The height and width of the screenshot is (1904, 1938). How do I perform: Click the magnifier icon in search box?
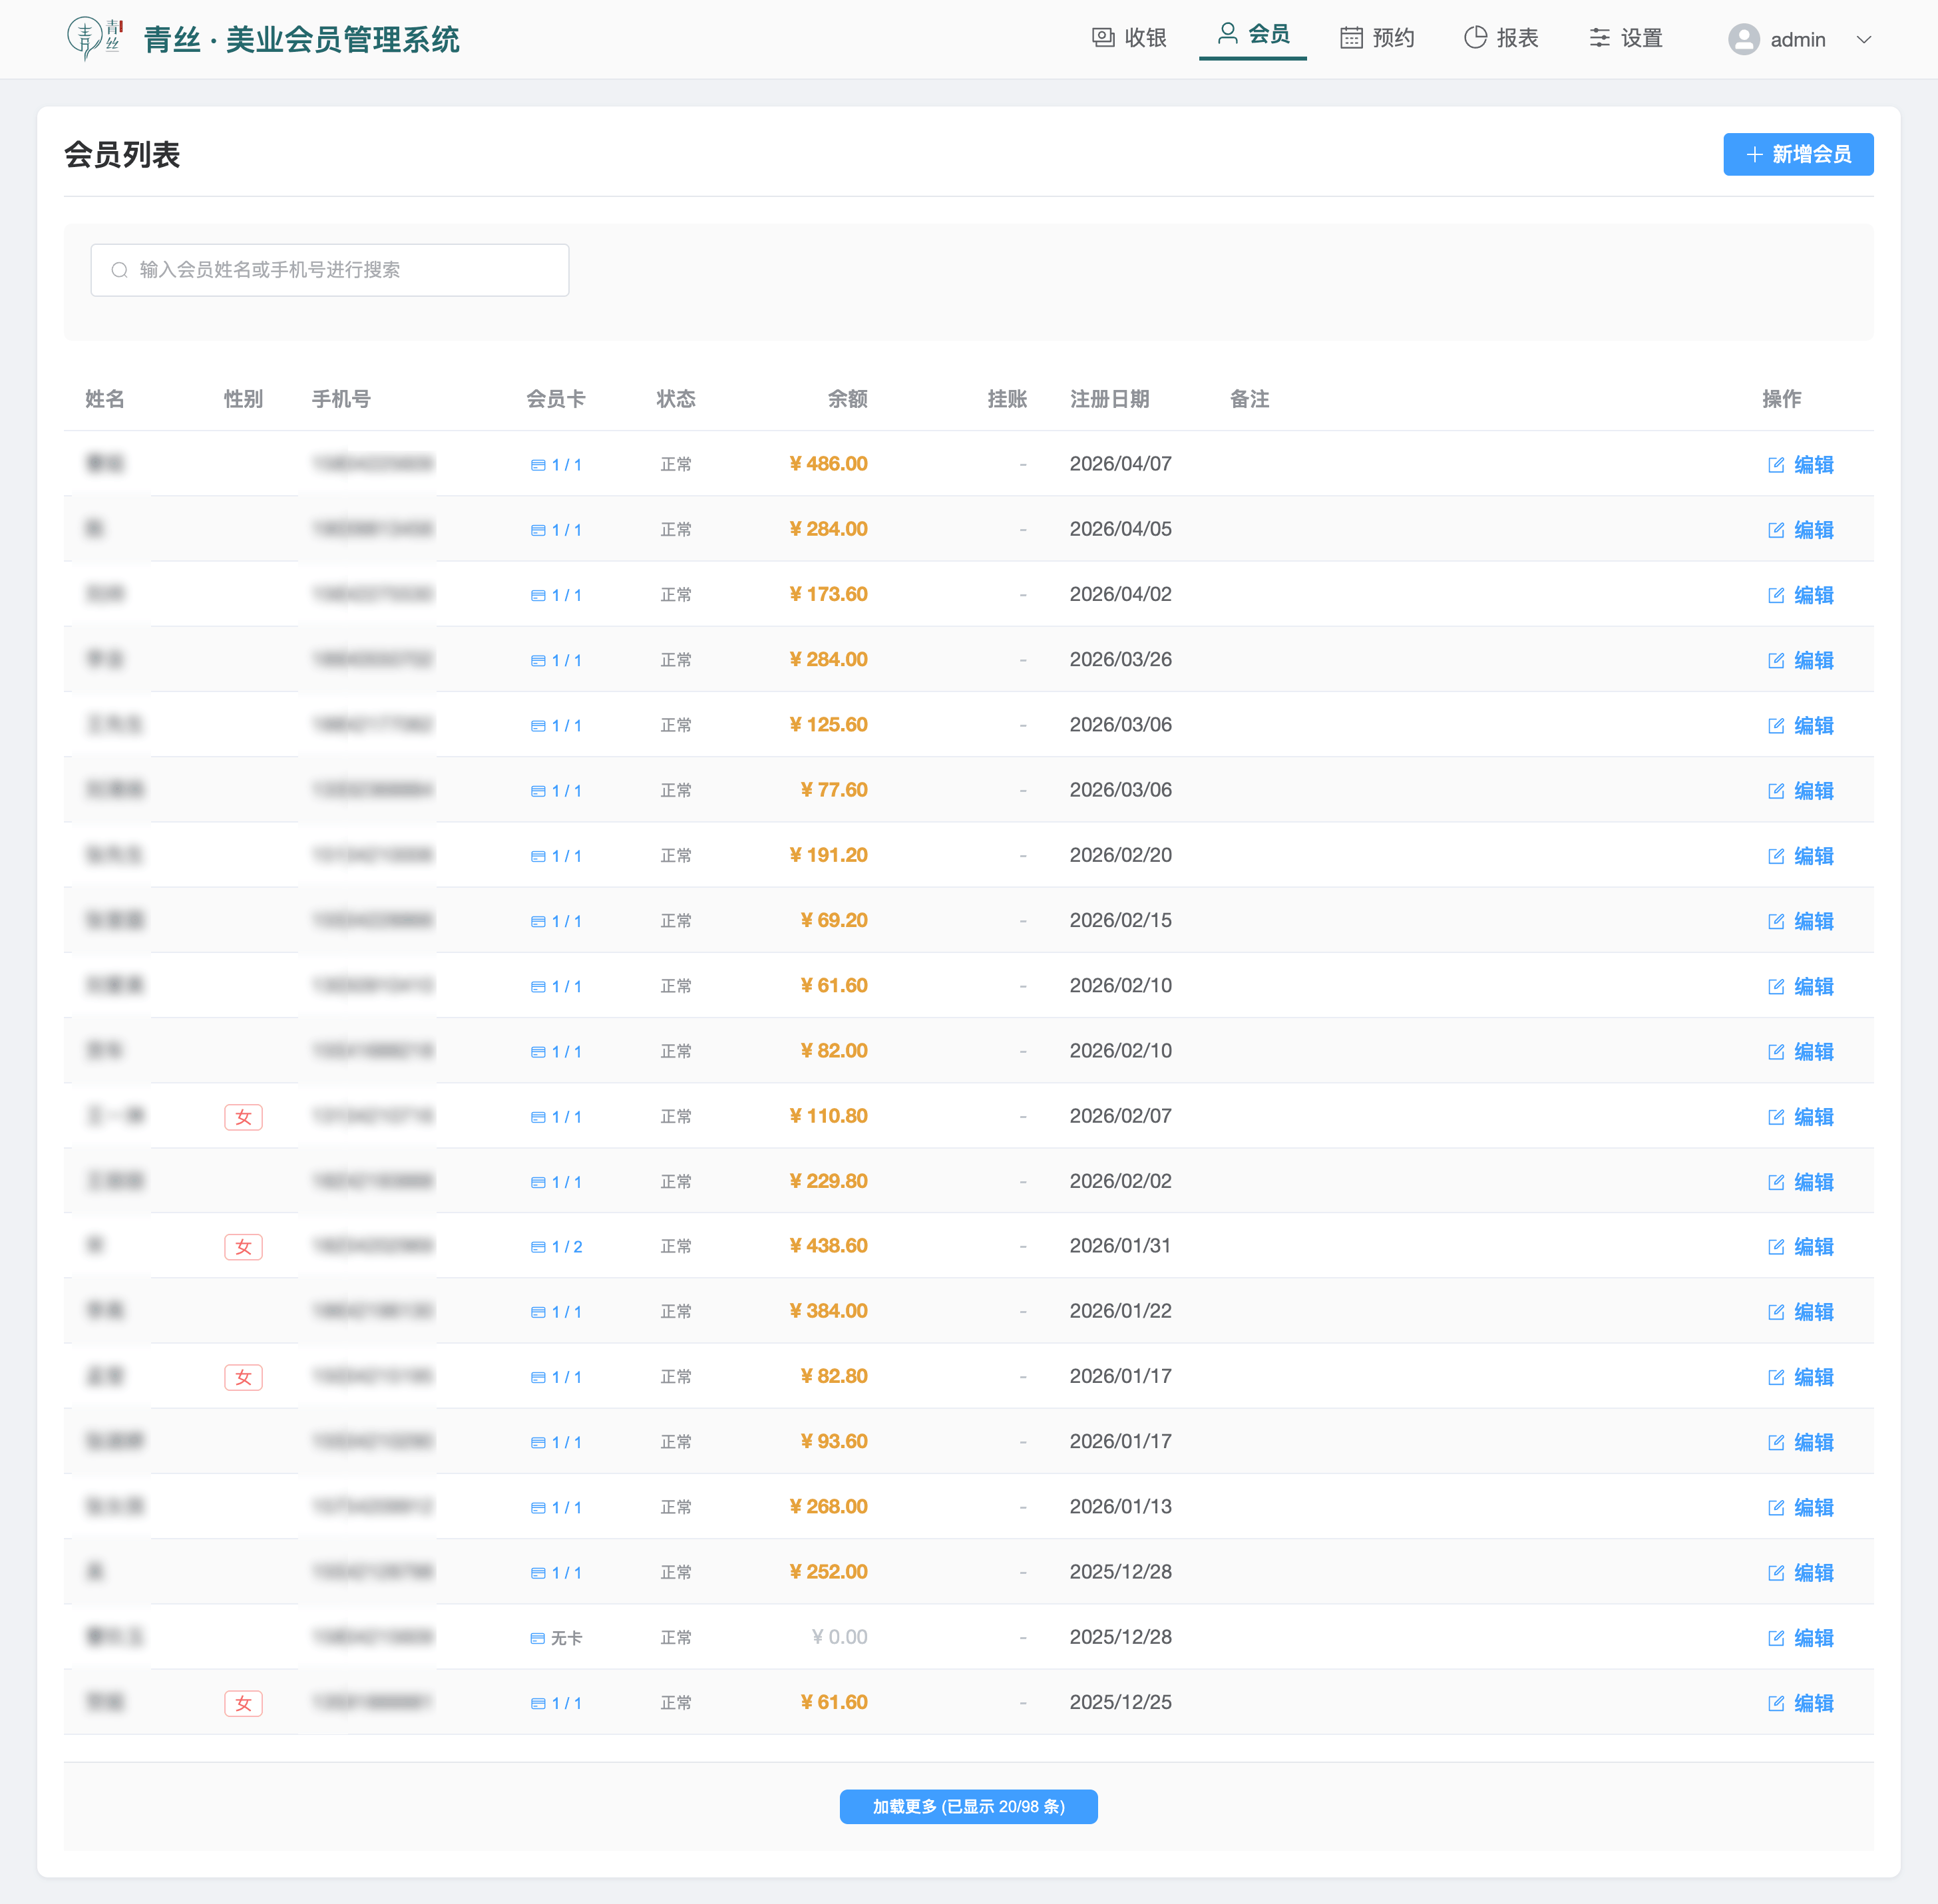120,270
